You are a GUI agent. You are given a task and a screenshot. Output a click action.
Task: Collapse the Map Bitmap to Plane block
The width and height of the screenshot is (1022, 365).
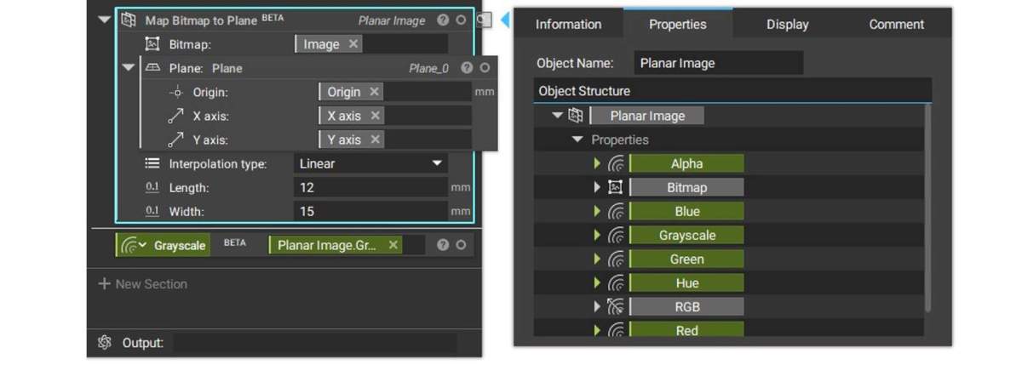105,20
